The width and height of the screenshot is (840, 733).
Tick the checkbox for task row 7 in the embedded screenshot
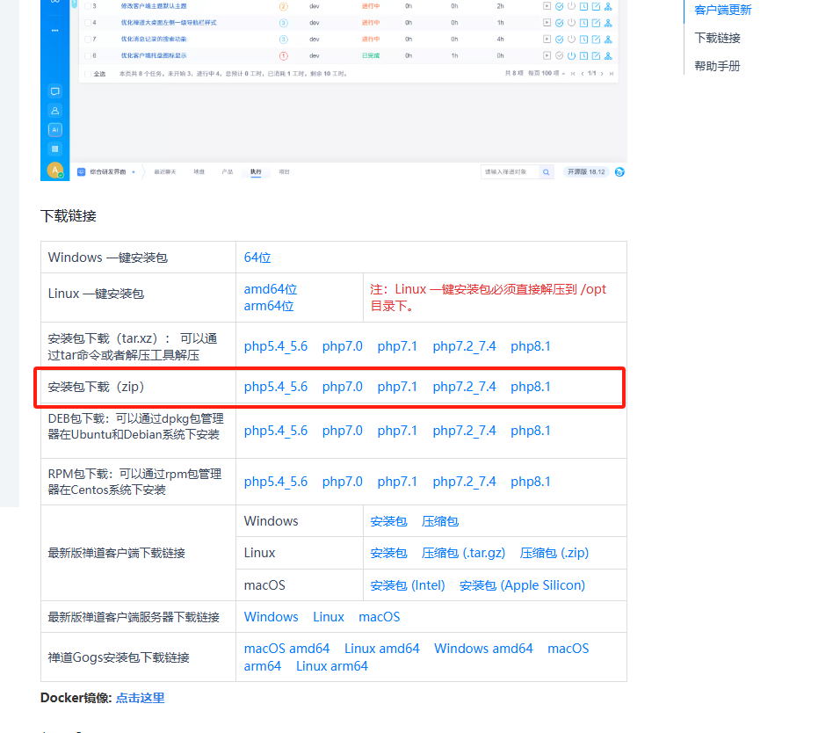(x=88, y=40)
